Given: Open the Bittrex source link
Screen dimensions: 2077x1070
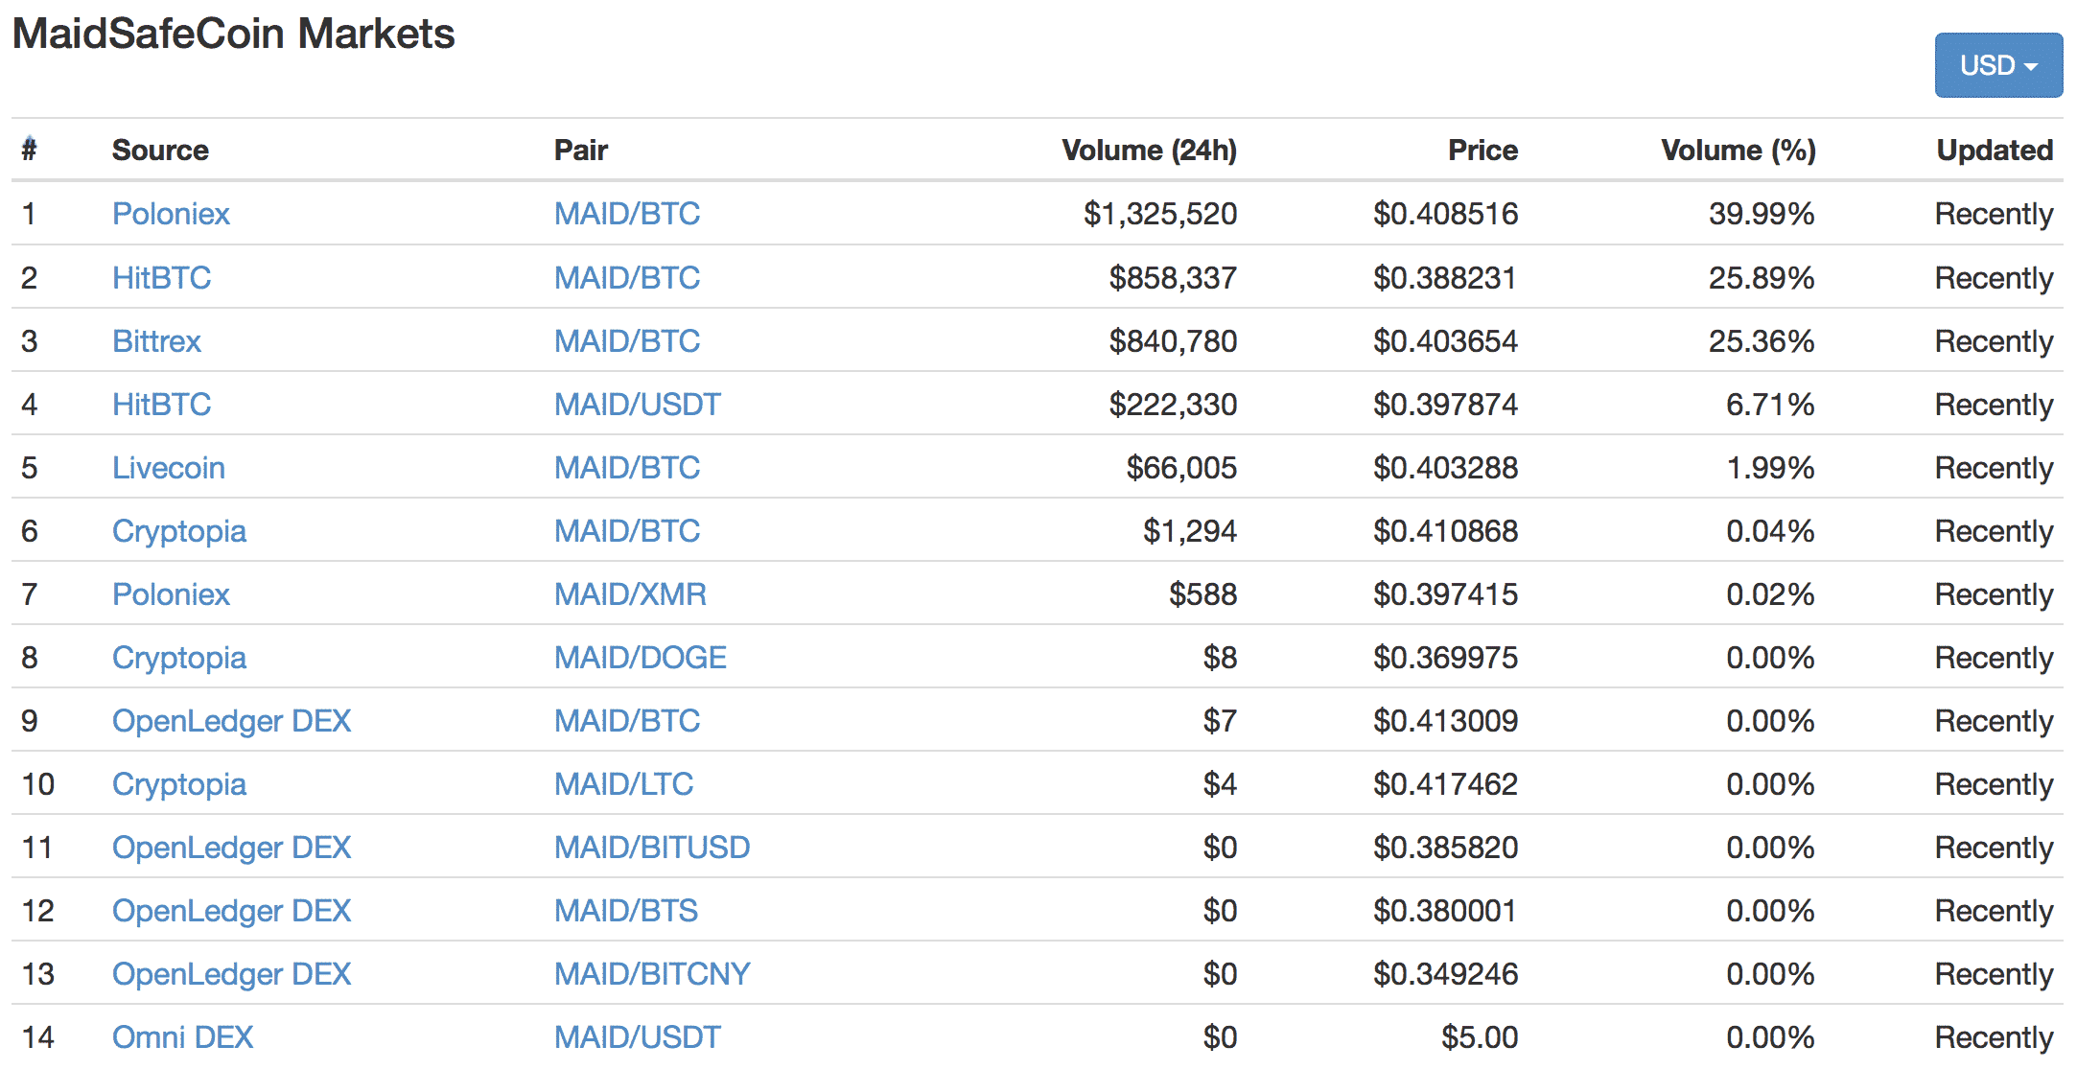Looking at the screenshot, I should pos(156,340).
